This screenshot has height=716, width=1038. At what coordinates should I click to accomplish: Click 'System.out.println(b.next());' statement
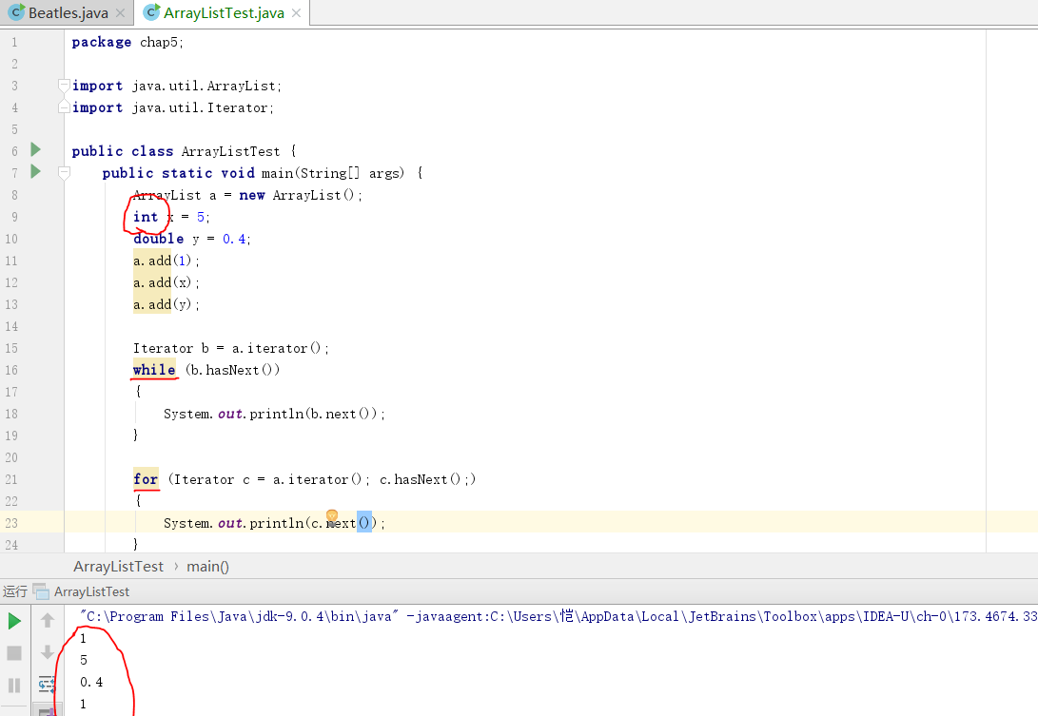(274, 414)
